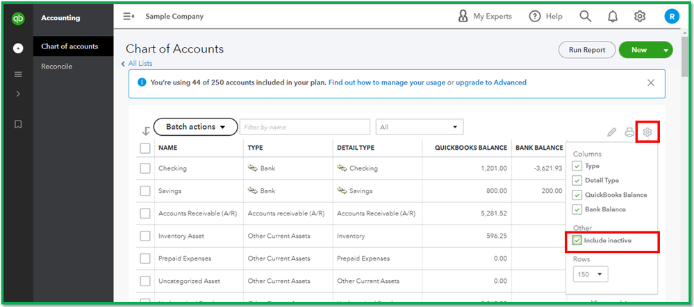694x307 pixels.
Task: Sort by QUICKBOOKS BALANCE column header
Action: [470, 148]
